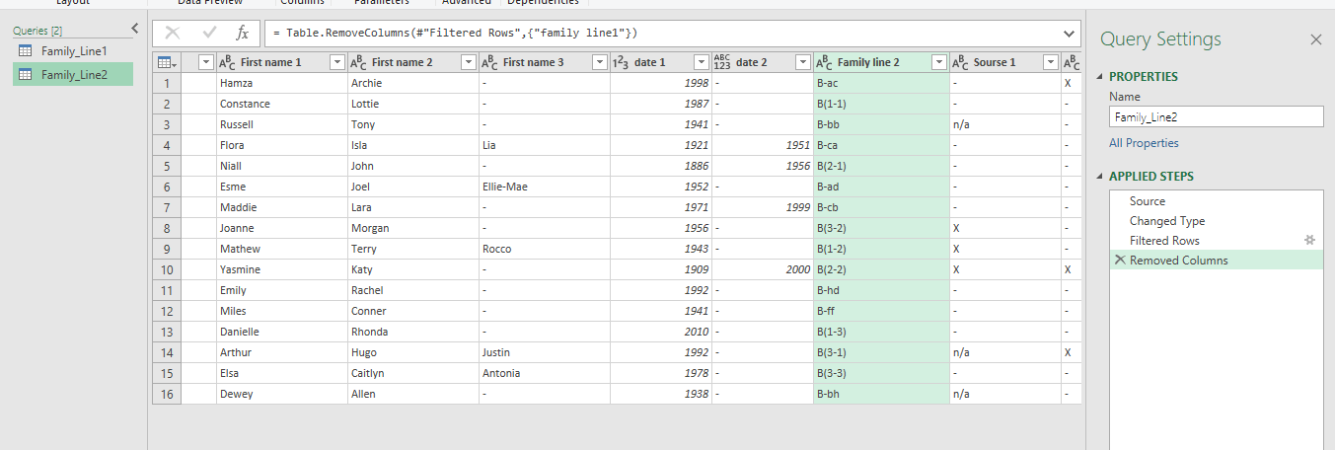Open the All Properties link

point(1144,143)
